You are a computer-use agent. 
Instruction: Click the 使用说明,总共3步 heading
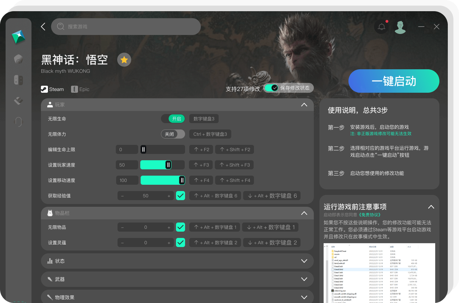(x=358, y=110)
